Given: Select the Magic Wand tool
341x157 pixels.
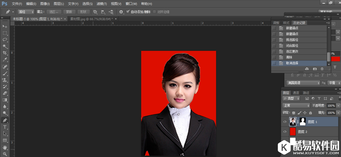Looking at the screenshot, I should [5, 46].
